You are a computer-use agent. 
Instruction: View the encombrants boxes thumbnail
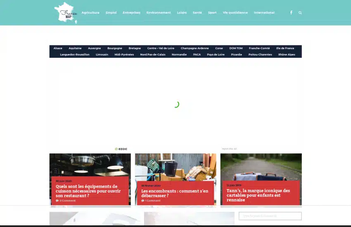pyautogui.click(x=175, y=167)
